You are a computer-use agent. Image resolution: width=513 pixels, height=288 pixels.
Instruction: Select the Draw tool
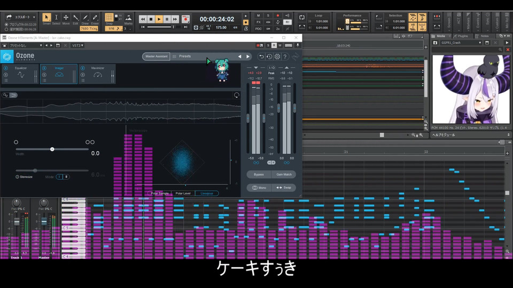(x=85, y=17)
